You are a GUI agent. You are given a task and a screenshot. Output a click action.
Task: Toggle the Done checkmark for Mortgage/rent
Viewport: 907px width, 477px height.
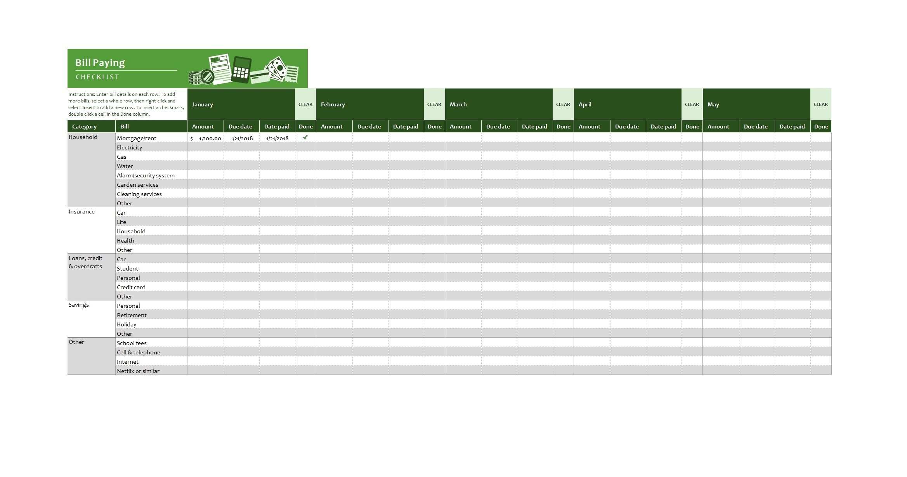[306, 137]
